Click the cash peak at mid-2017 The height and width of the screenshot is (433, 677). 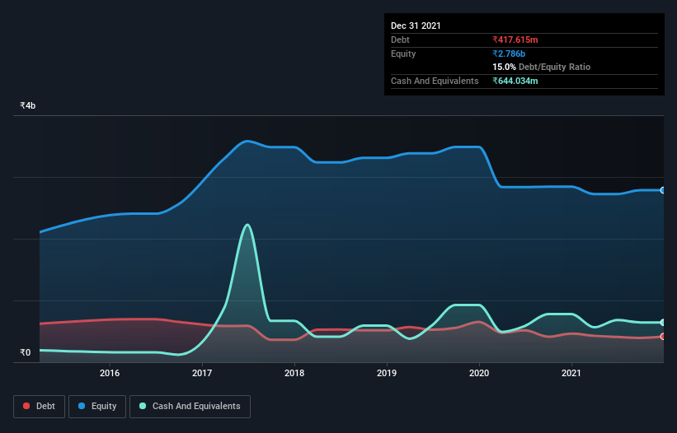tap(247, 225)
